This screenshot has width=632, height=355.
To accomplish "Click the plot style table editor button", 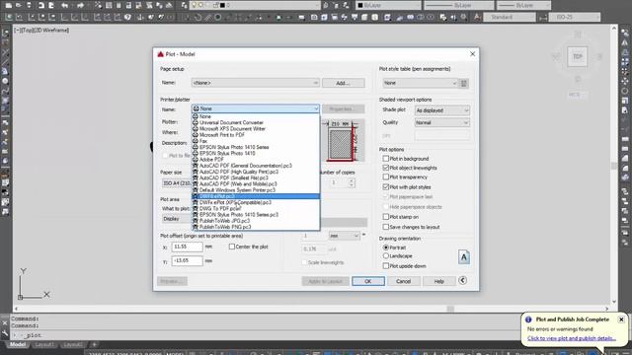I will (464, 83).
